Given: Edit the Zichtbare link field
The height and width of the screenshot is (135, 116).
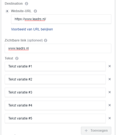Looking at the screenshot, I should (x=58, y=48).
